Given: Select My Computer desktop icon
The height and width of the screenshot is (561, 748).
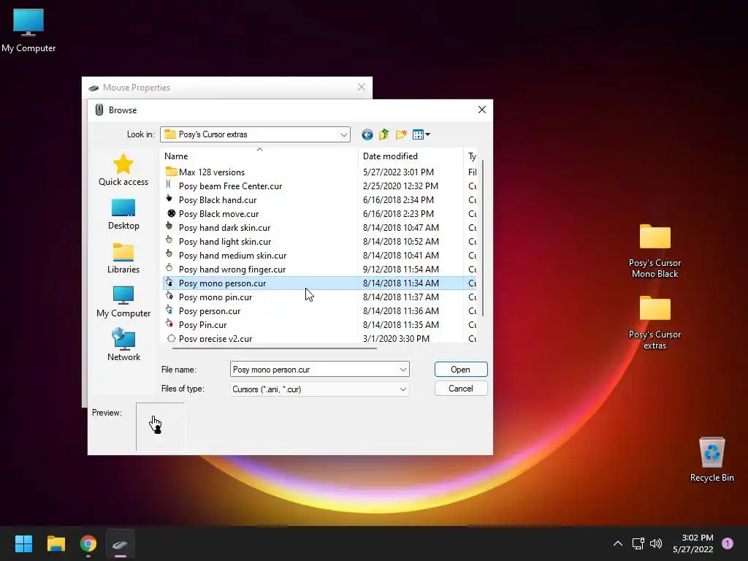Looking at the screenshot, I should tap(28, 30).
